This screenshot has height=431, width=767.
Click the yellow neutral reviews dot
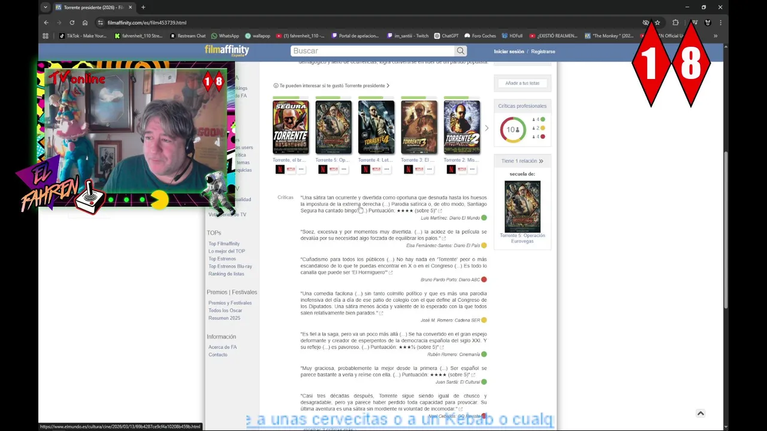543,128
